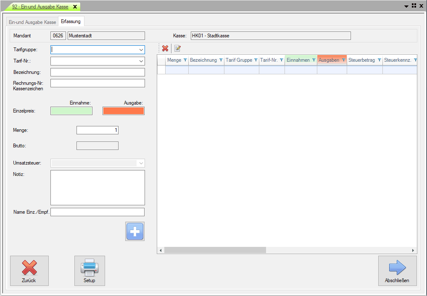Click the edit entry notepad icon
This screenshot has height=296, width=427.
[177, 49]
